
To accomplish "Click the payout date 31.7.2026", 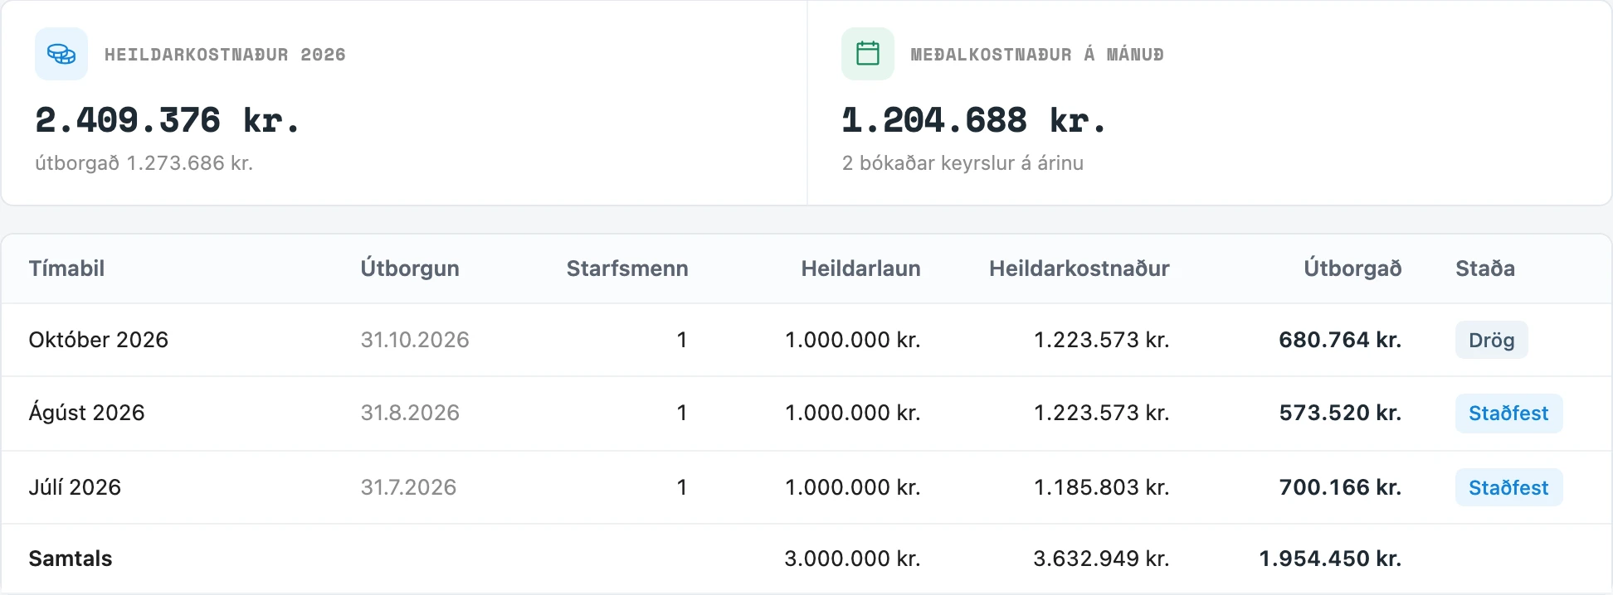I will (x=408, y=487).
